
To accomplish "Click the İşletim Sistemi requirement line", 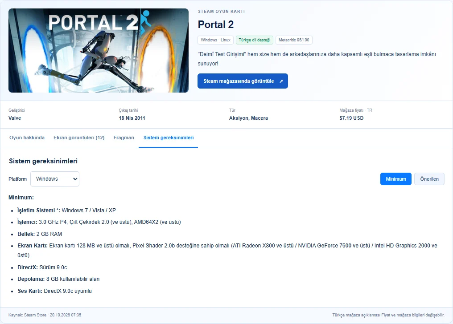I will click(67, 211).
